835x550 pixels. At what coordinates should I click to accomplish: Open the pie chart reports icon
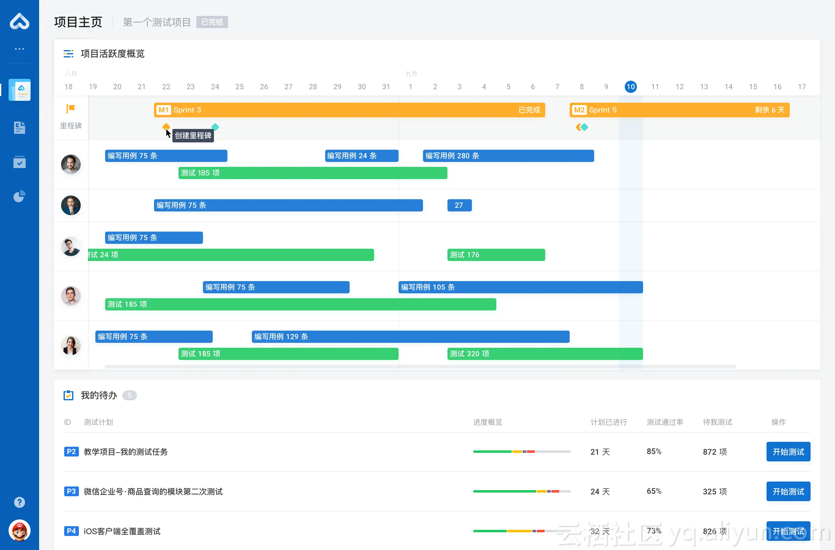20,196
